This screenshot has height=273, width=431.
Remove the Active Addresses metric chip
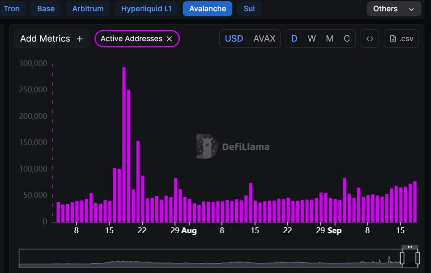coord(169,39)
